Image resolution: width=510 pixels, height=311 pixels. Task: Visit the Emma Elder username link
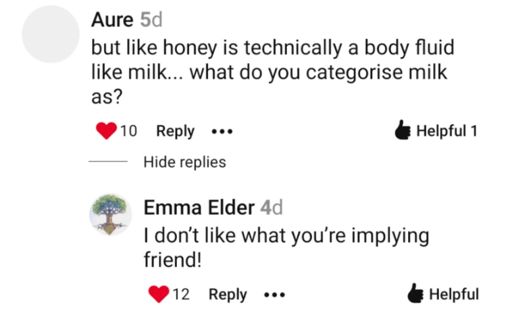point(199,208)
